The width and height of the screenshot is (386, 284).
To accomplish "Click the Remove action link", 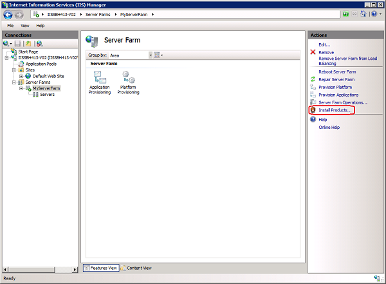I will (x=326, y=52).
